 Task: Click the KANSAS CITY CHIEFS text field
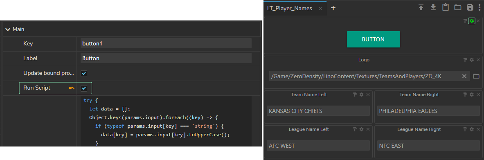pos(318,110)
